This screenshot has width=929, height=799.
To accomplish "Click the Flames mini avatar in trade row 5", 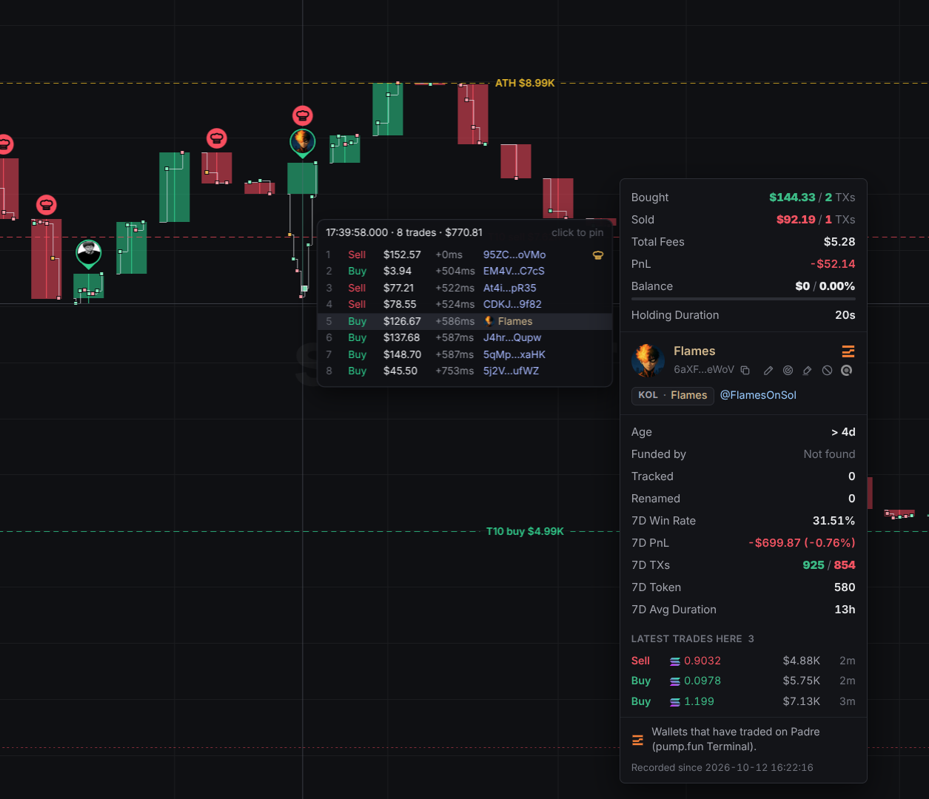I will pos(489,321).
